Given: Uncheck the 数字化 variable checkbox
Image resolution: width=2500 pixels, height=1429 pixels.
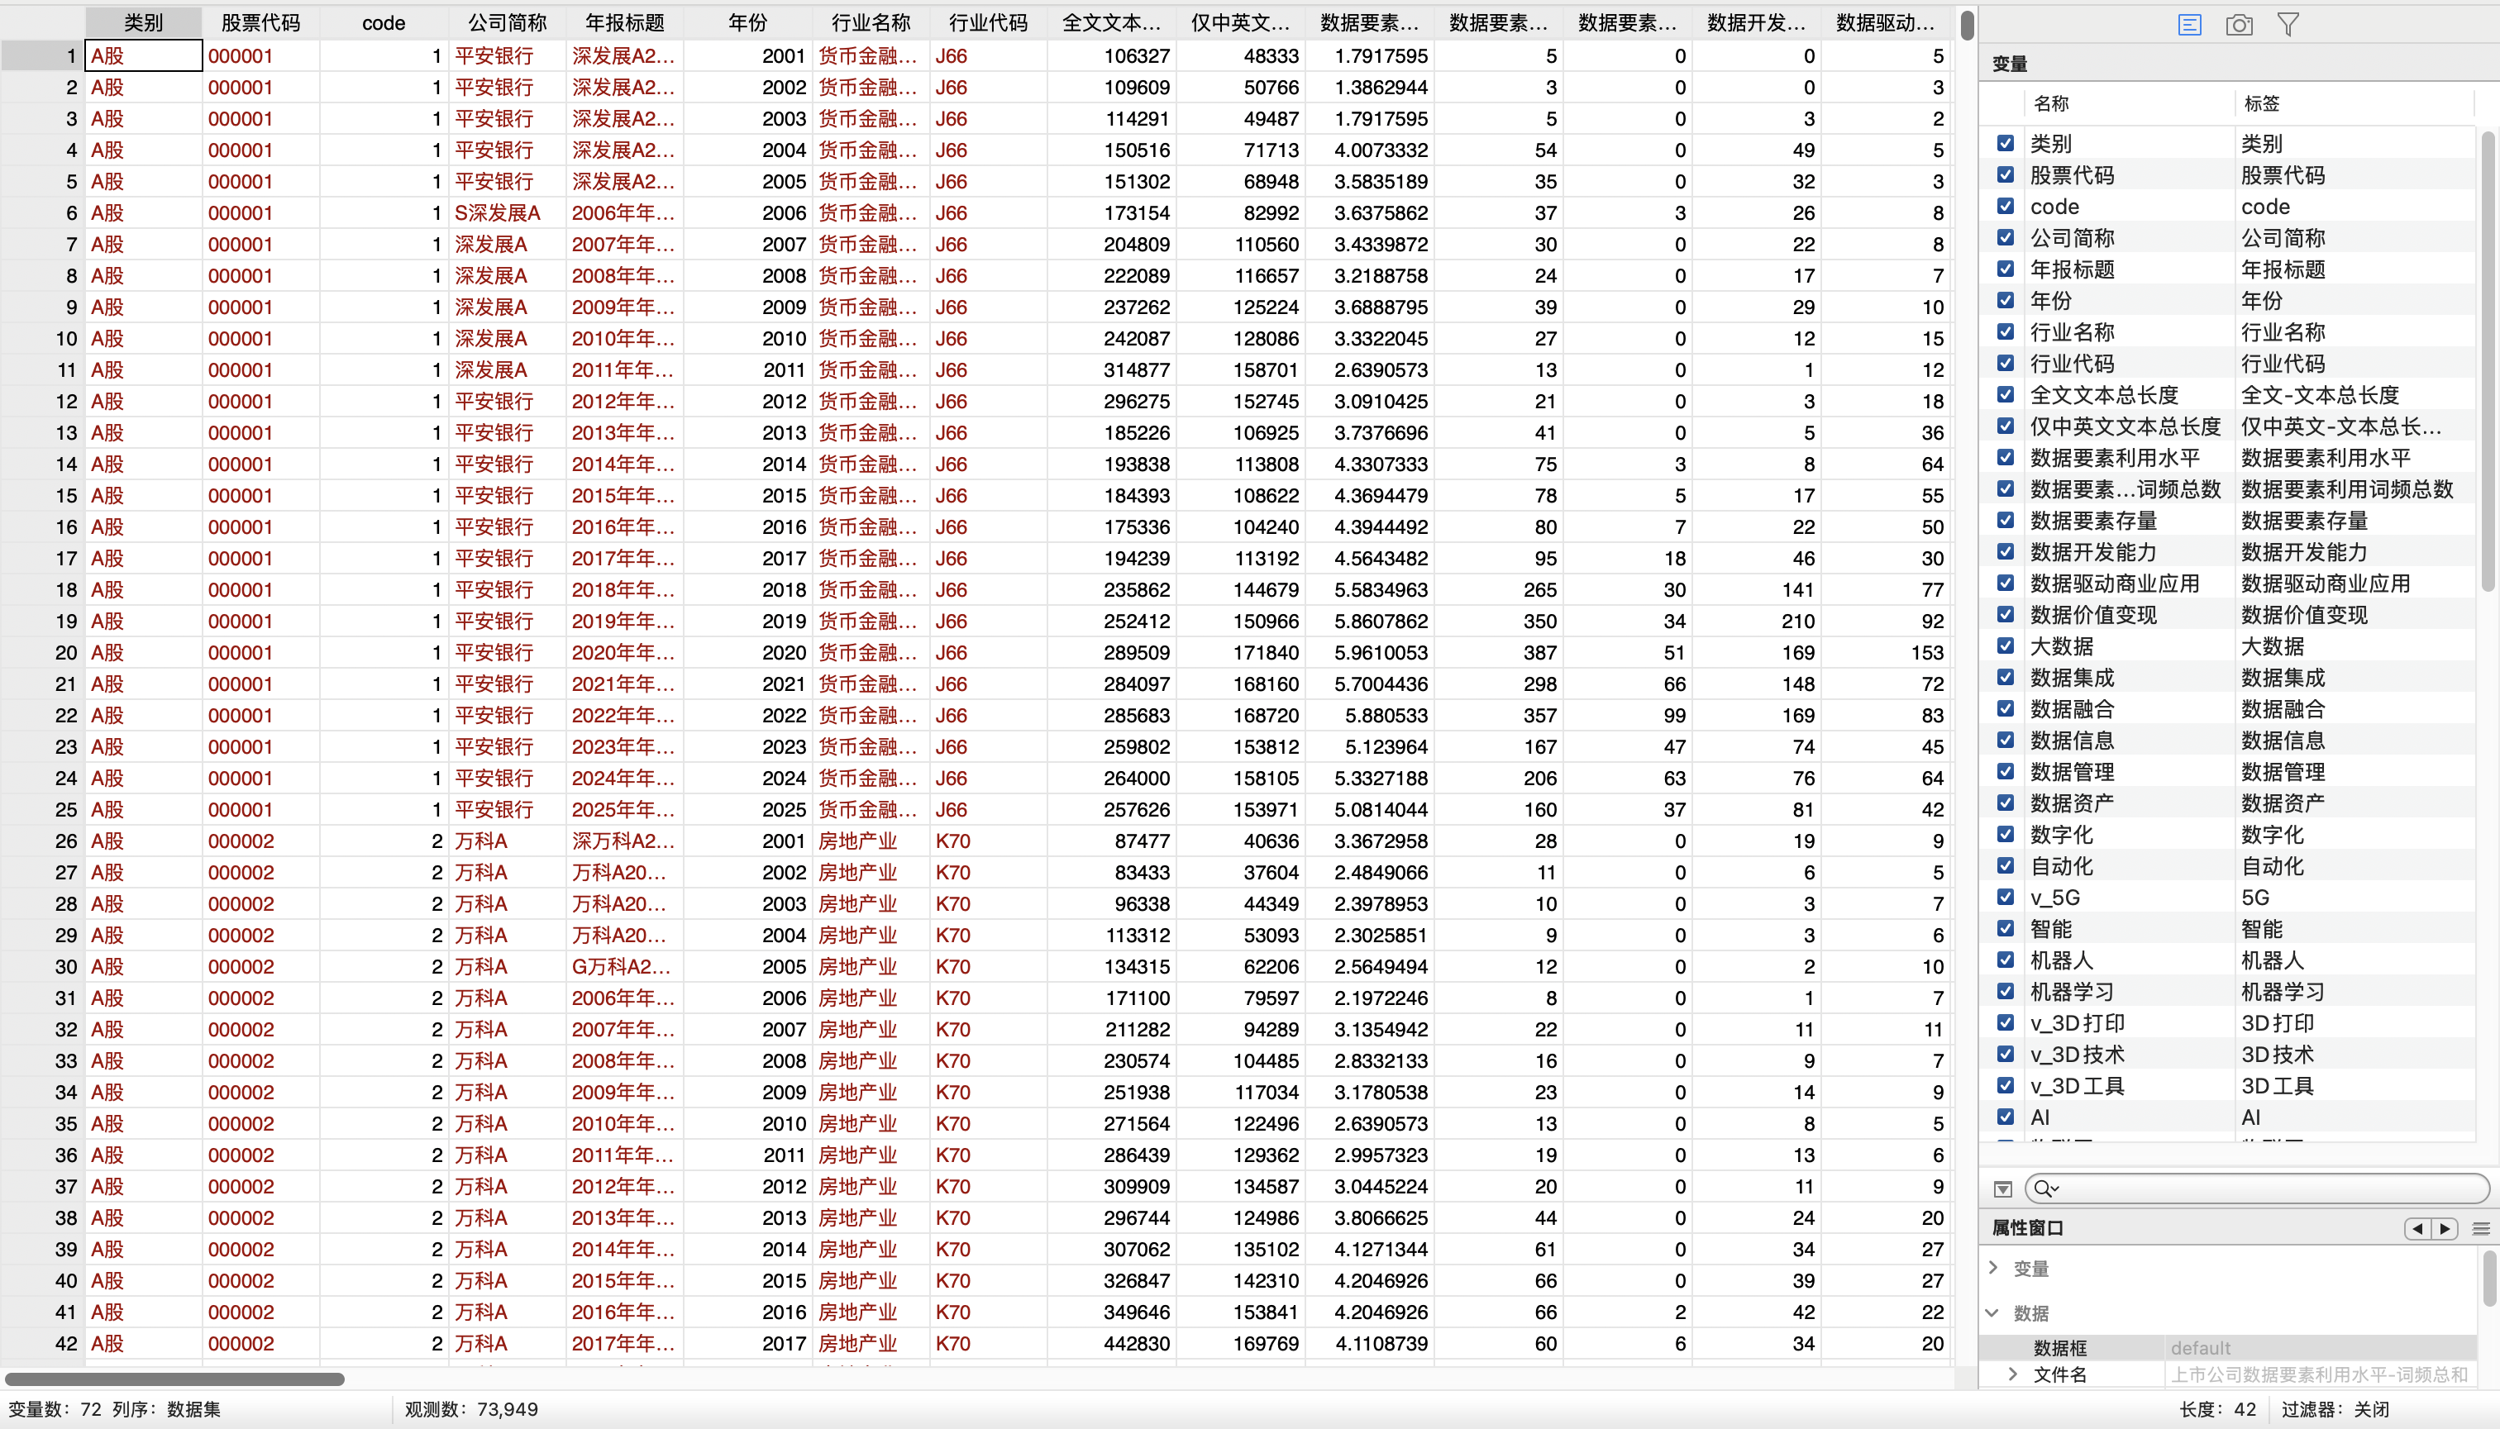Looking at the screenshot, I should tap(2006, 834).
